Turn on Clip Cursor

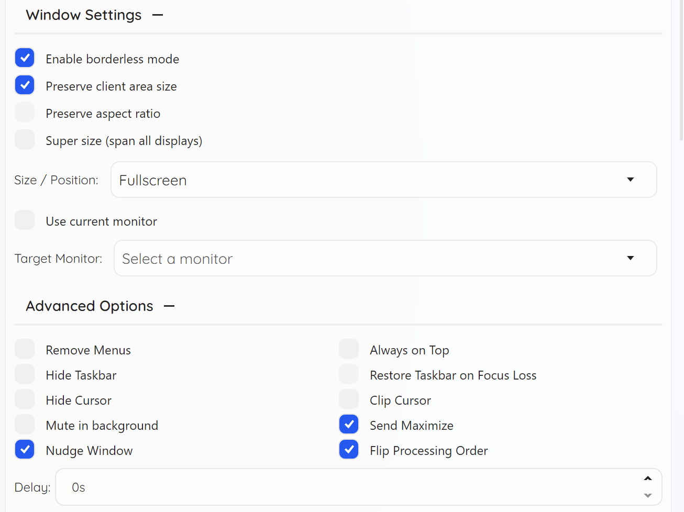349,399
